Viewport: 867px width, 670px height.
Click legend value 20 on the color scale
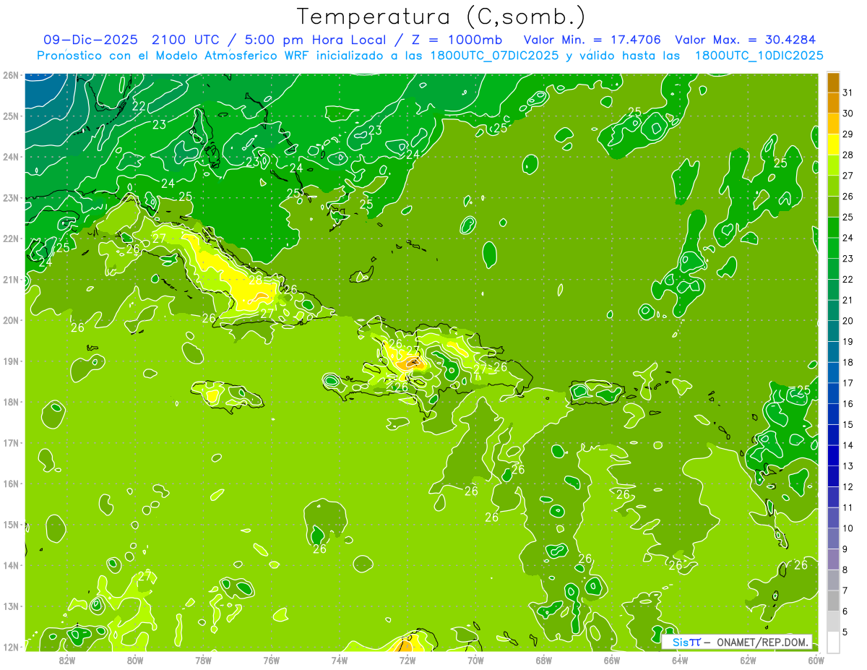point(848,321)
